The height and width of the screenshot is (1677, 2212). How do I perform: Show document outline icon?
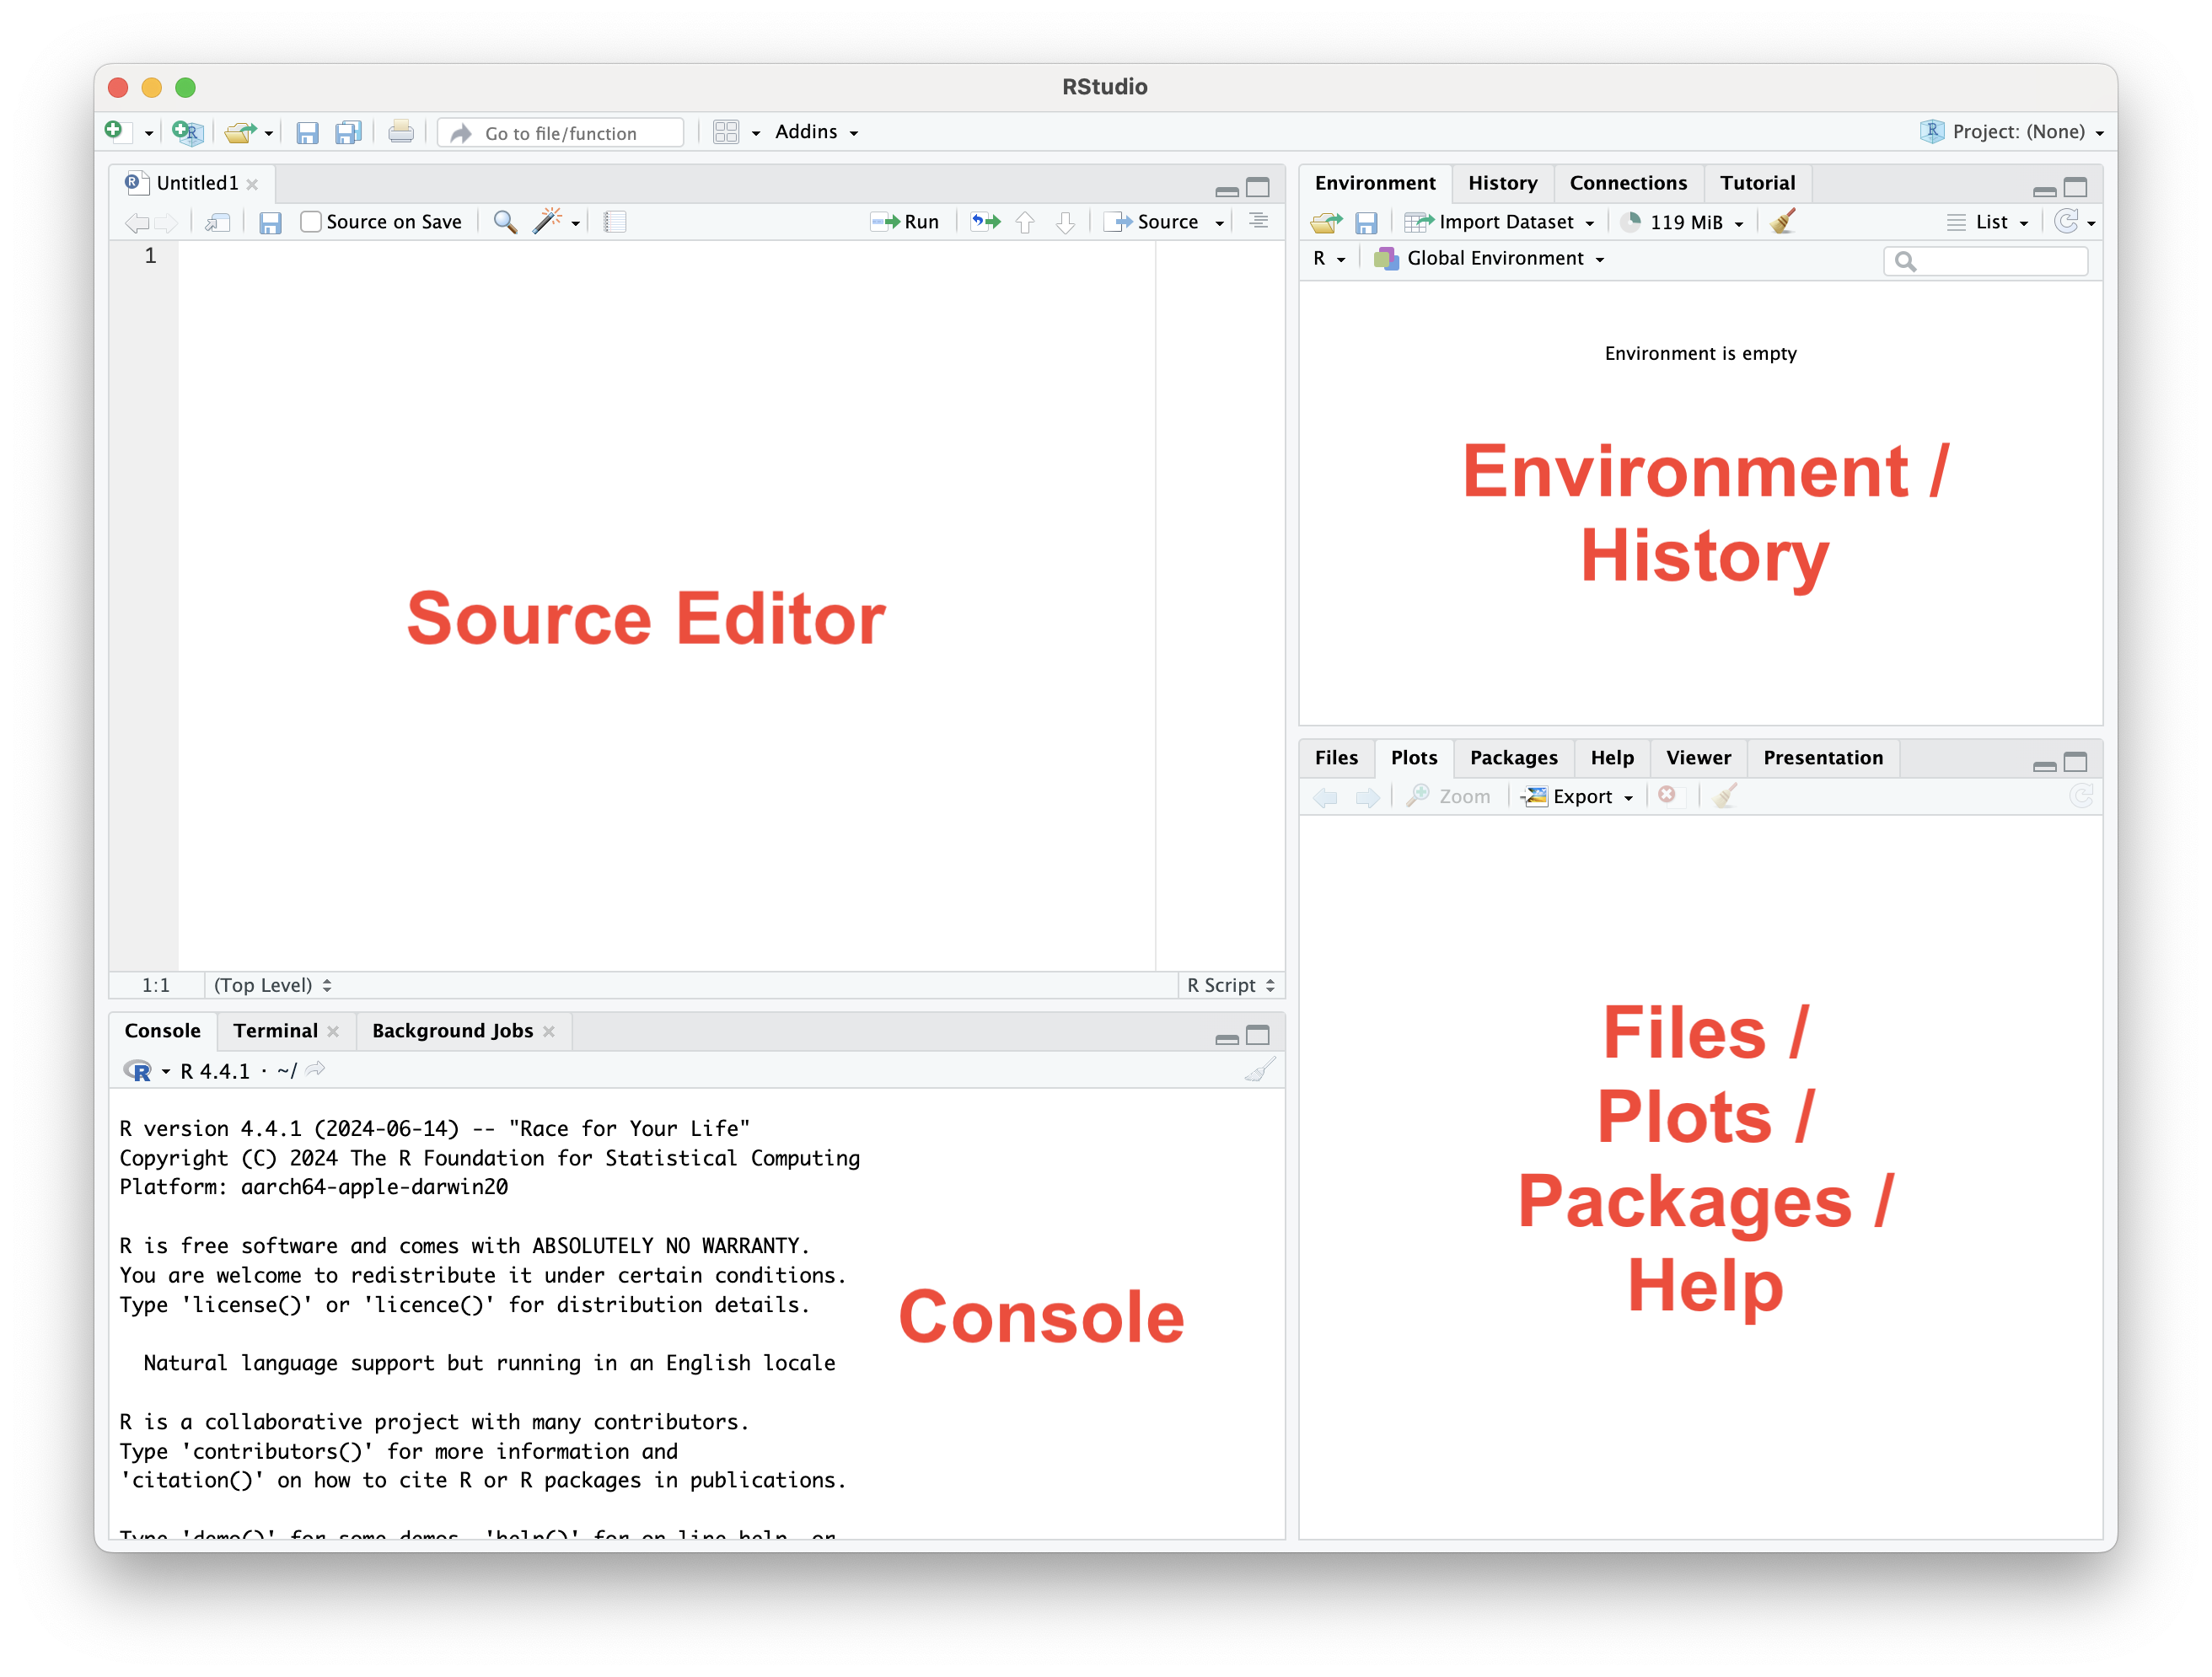pos(1258,221)
